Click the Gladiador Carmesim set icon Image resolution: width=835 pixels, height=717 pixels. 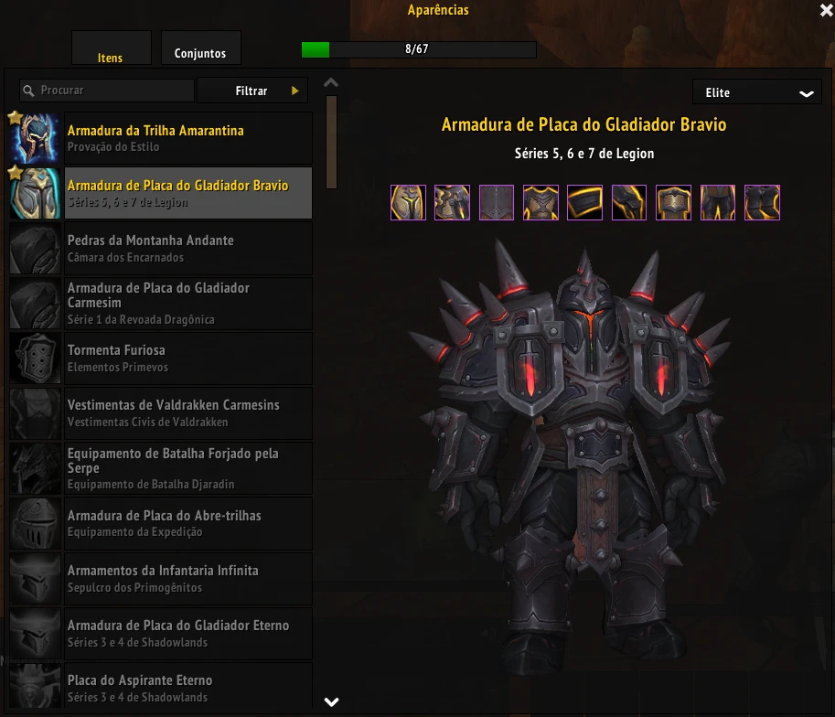(35, 303)
